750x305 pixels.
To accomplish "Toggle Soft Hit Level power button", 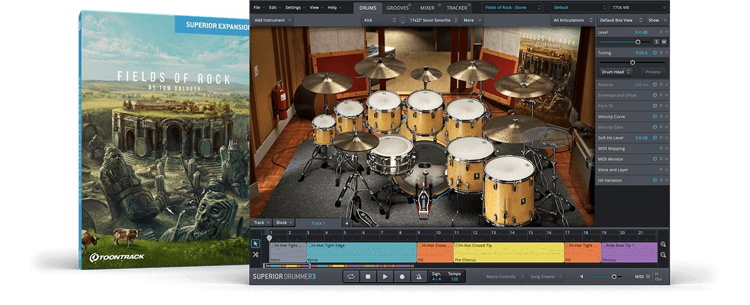I will coord(654,137).
